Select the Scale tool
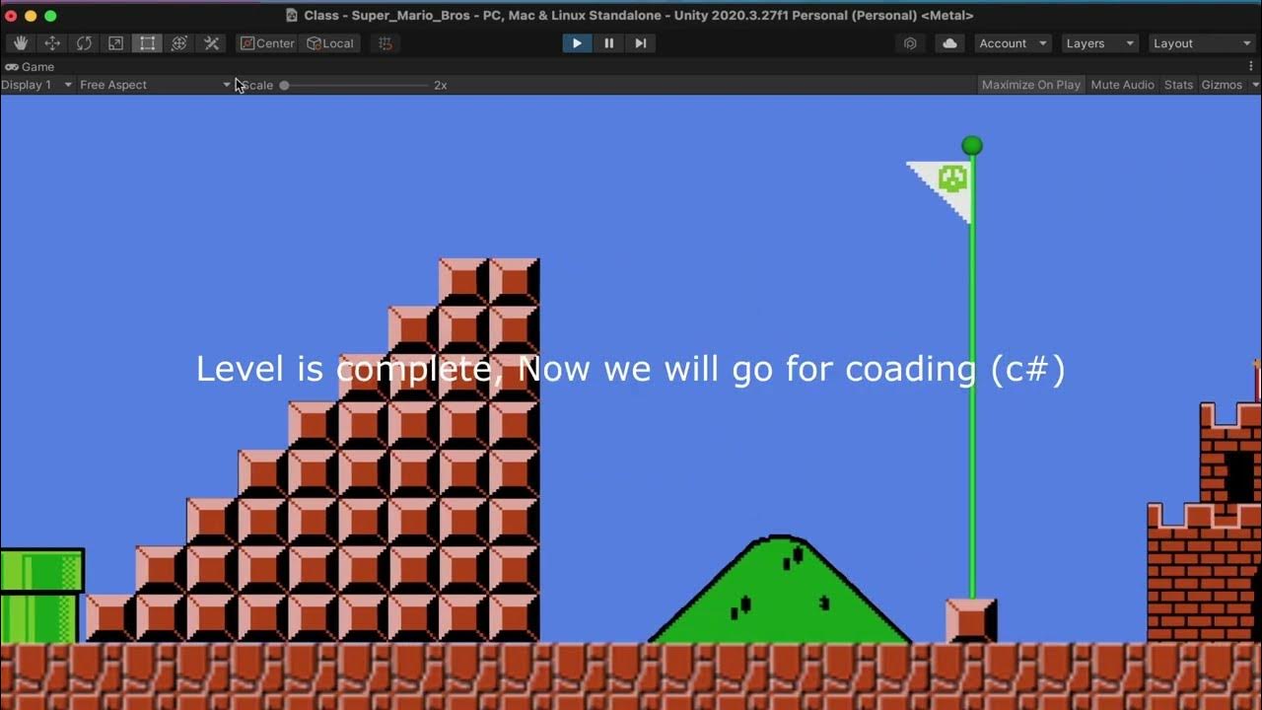 [x=115, y=43]
